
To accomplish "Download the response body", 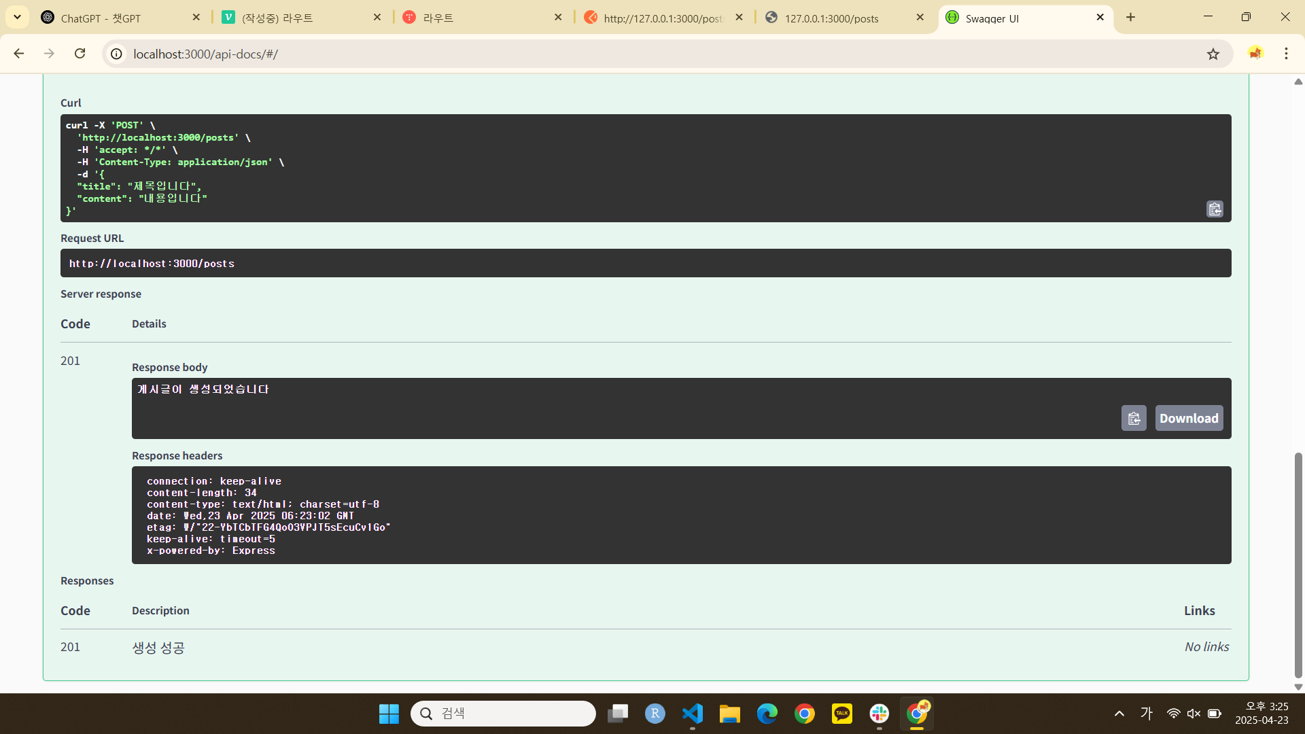I will pos(1189,418).
